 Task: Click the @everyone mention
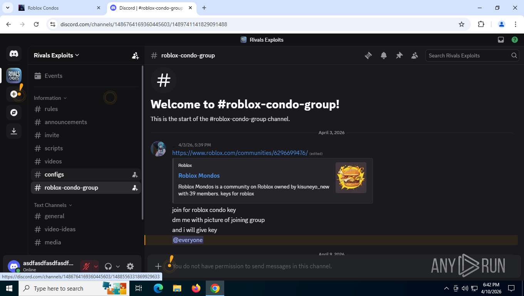(x=188, y=240)
